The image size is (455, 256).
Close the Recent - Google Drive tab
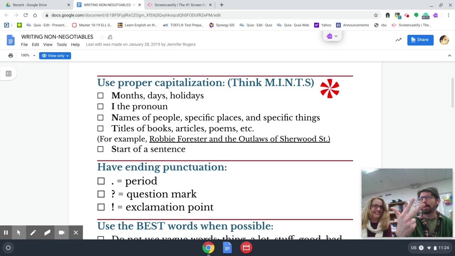tap(69, 5)
